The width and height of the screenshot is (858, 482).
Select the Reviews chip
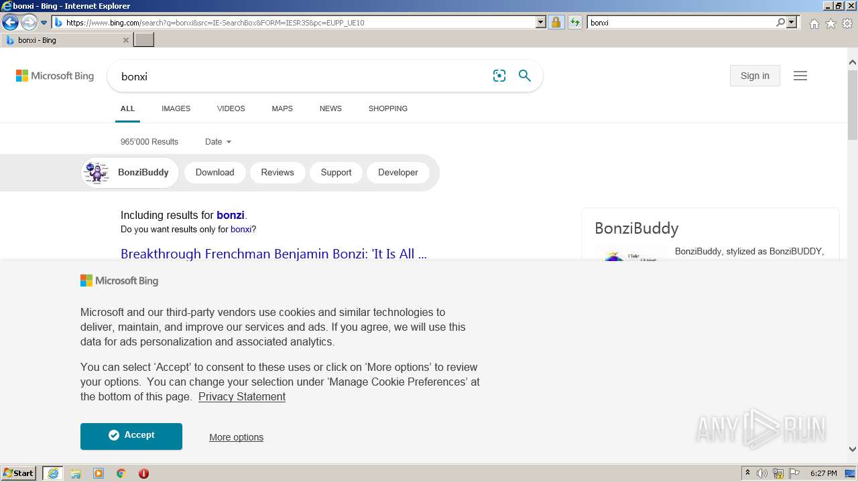[278, 172]
